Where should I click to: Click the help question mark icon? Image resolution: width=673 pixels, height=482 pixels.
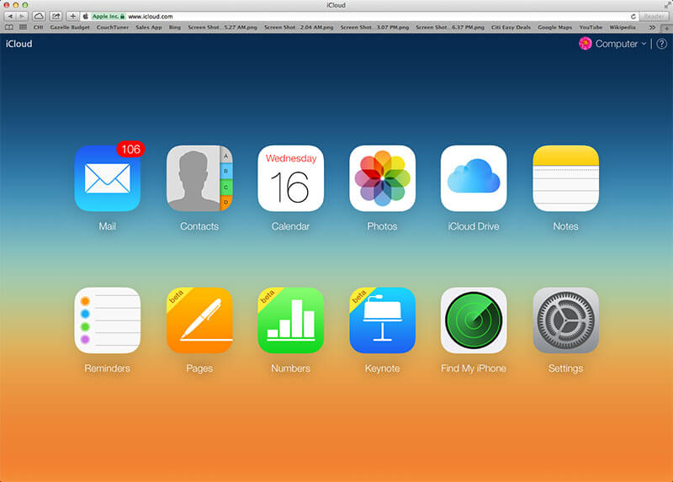click(662, 44)
